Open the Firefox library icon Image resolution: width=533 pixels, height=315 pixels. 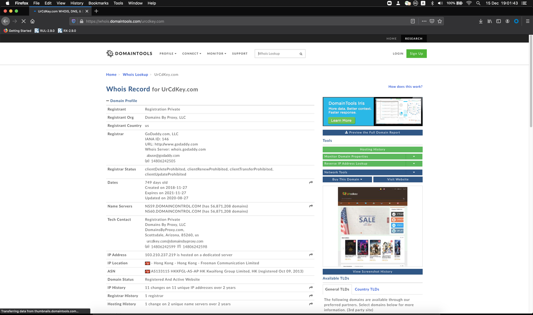pos(490,21)
